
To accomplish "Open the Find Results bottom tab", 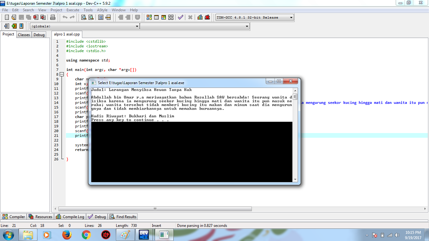I will [123, 217].
